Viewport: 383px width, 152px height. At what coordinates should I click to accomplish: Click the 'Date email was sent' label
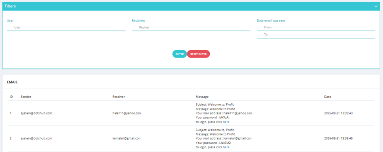[x=271, y=21]
